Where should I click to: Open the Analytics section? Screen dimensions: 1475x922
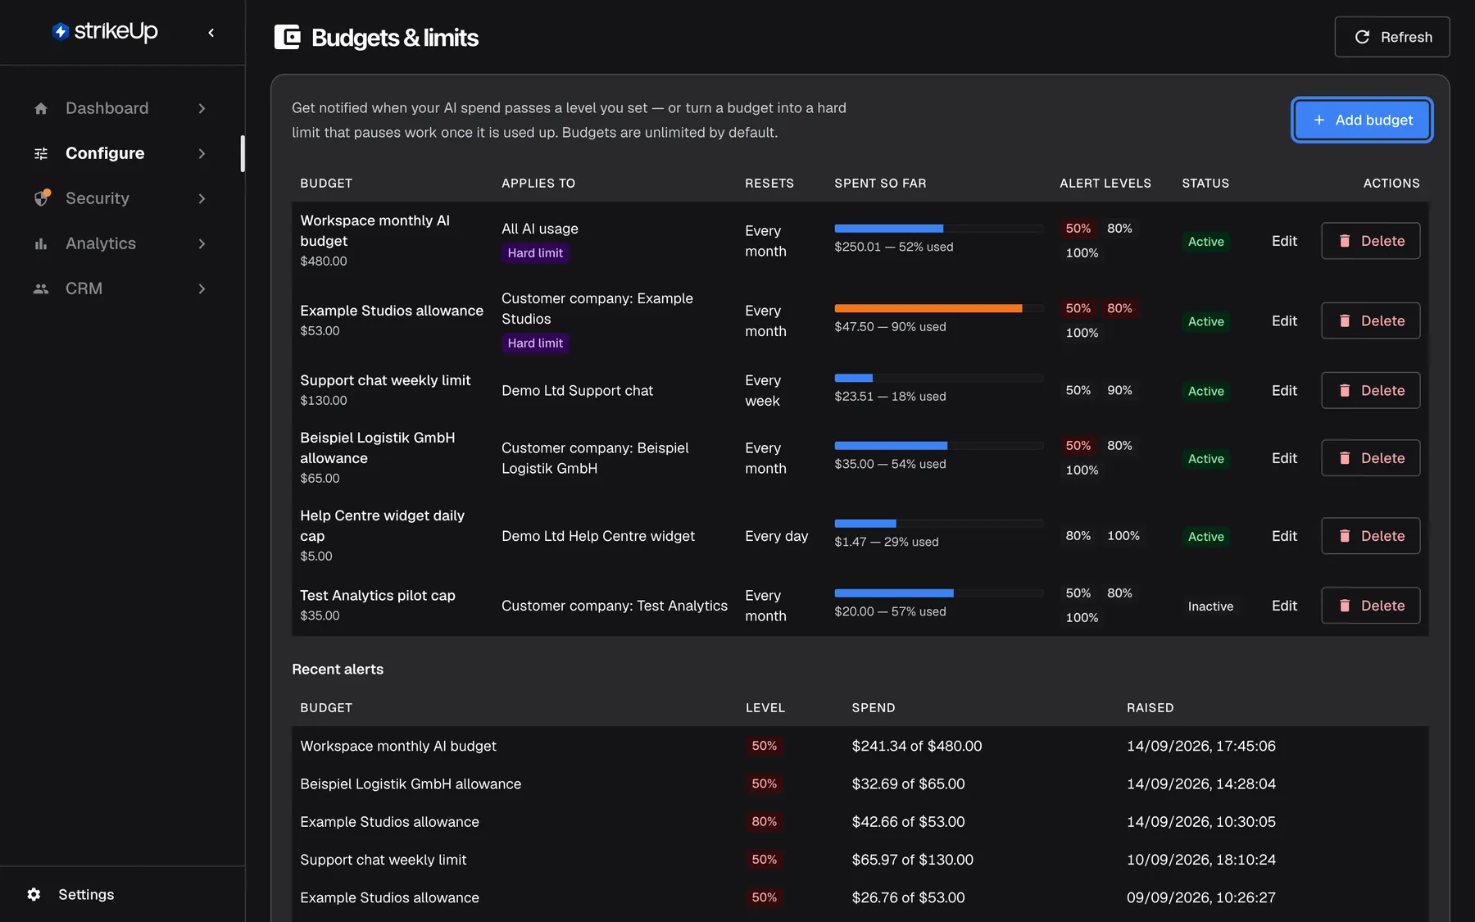120,243
